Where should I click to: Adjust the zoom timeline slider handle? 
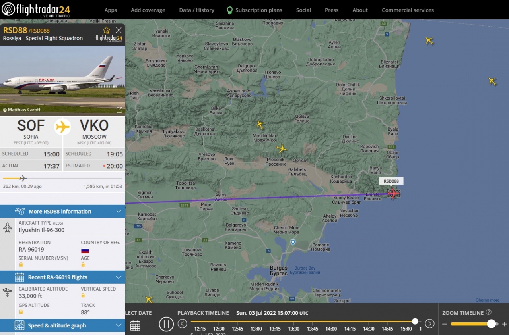click(491, 324)
